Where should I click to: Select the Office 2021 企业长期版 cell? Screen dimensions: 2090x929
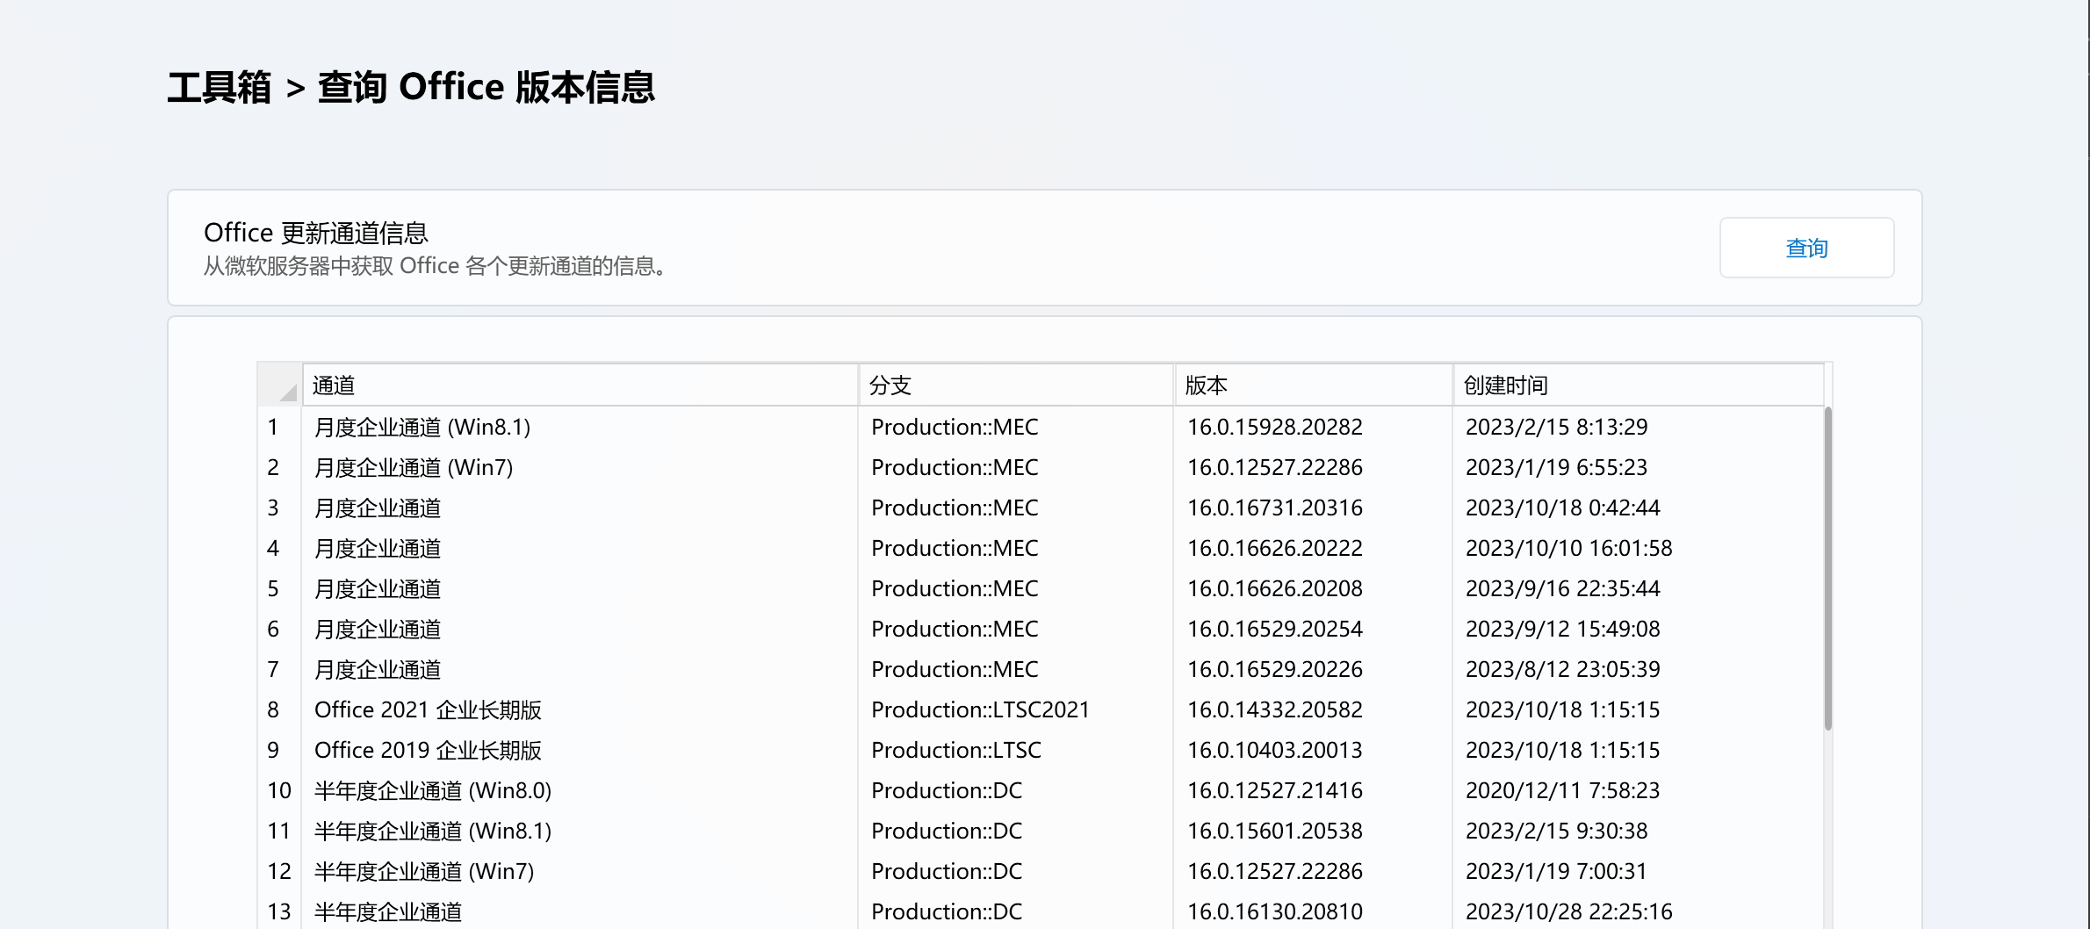click(x=580, y=709)
